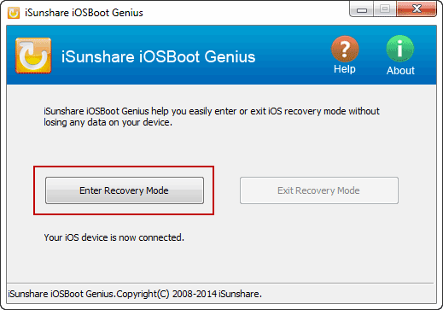
Task: Click the 'losing any data on your device' line
Action: pyautogui.click(x=108, y=122)
